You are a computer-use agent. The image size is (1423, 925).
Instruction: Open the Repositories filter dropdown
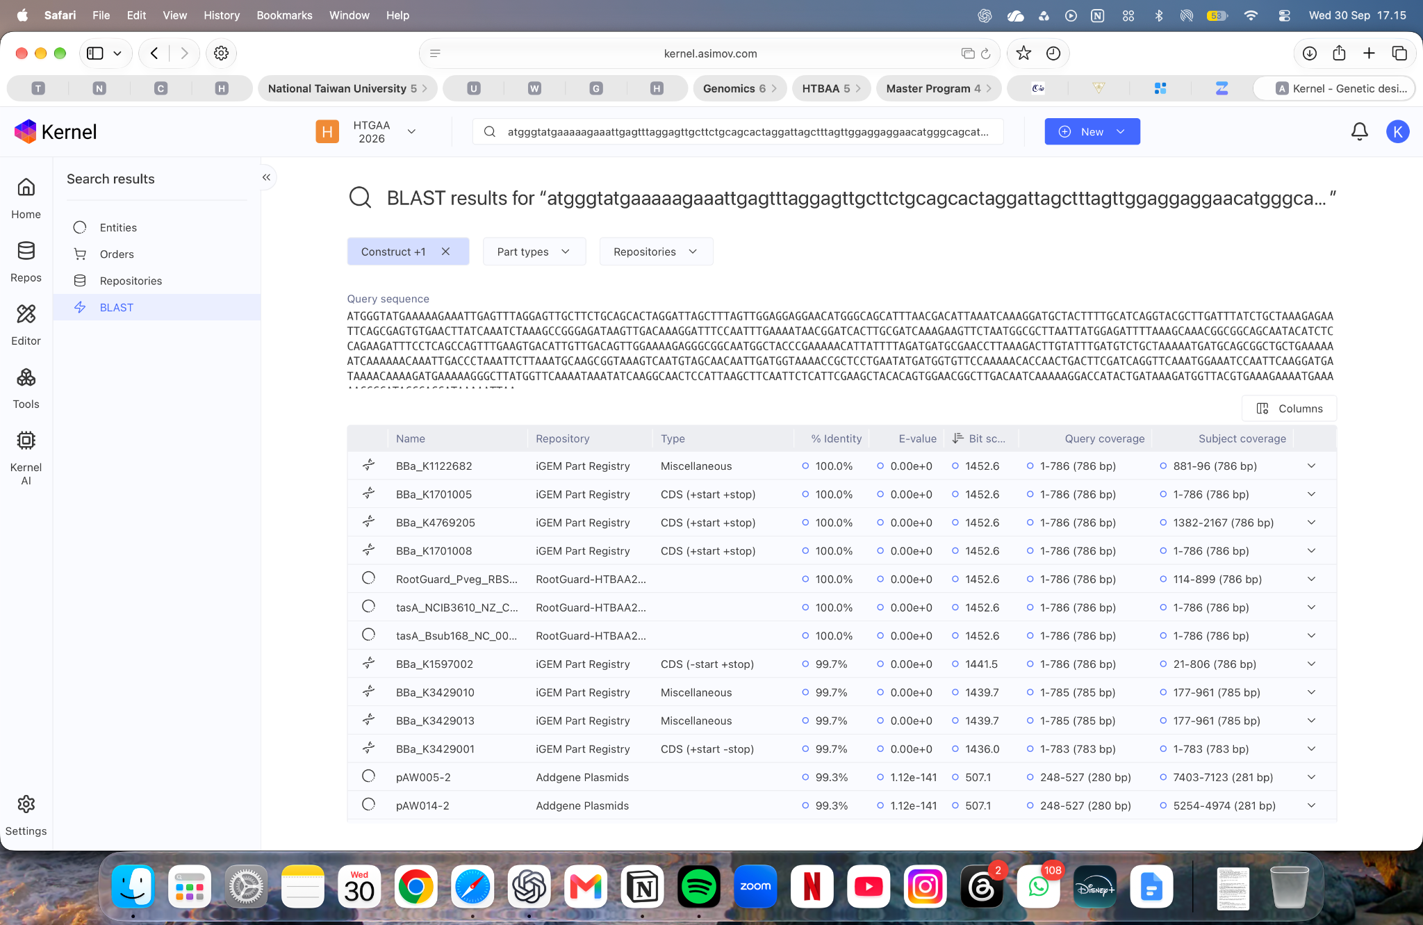click(x=655, y=252)
